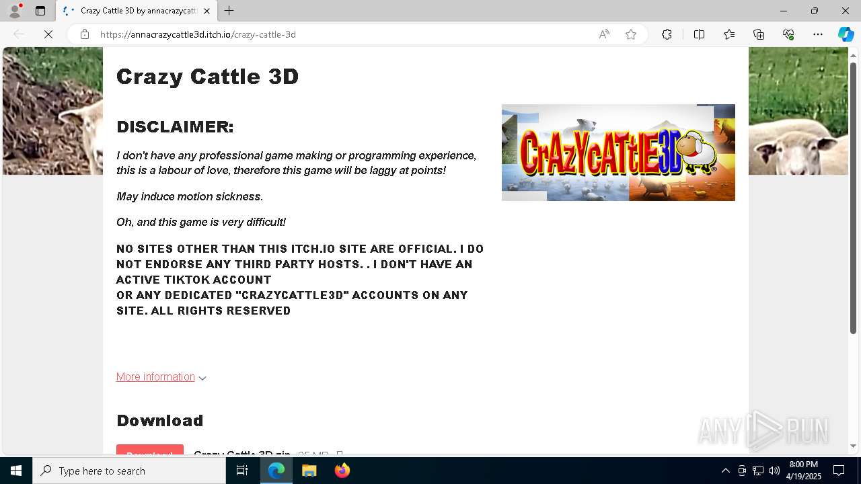
Task: Open the tab actions menu icon
Action: (40, 11)
